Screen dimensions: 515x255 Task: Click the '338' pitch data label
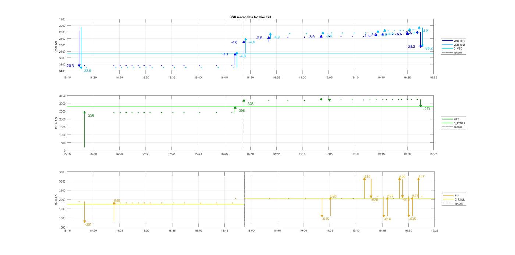click(251, 104)
